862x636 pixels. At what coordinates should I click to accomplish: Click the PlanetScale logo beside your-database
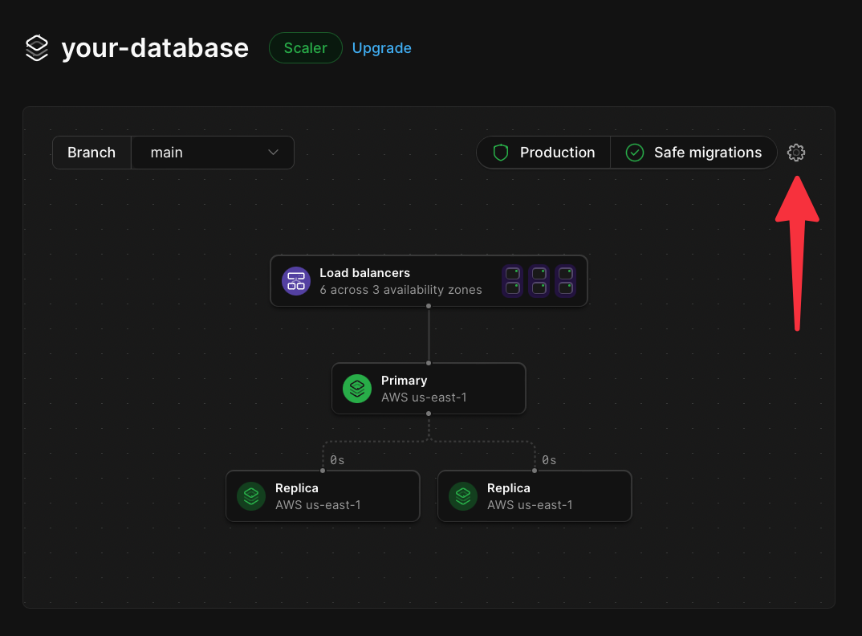point(37,47)
